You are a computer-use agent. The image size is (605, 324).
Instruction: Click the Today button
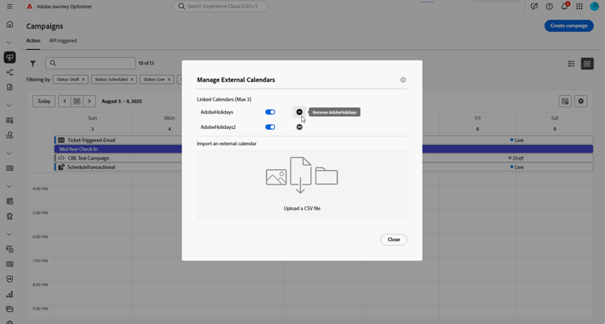click(x=44, y=101)
